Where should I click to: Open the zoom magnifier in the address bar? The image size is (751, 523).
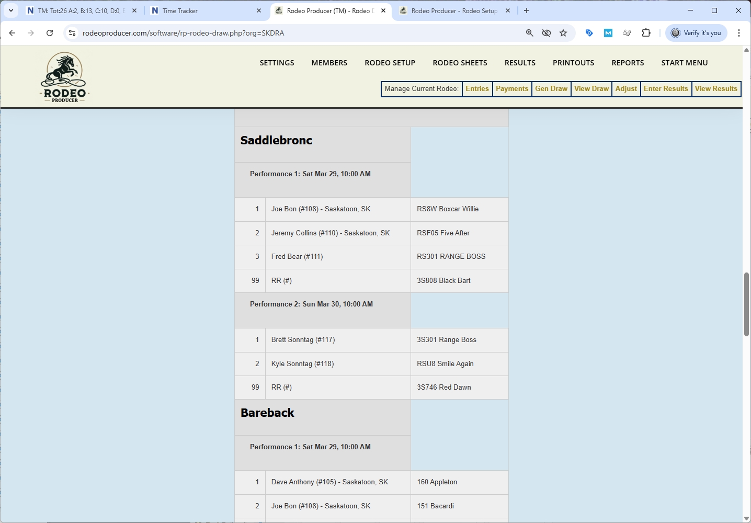(529, 32)
